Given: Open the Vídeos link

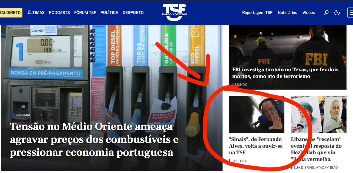Looking at the screenshot, I should [309, 13].
